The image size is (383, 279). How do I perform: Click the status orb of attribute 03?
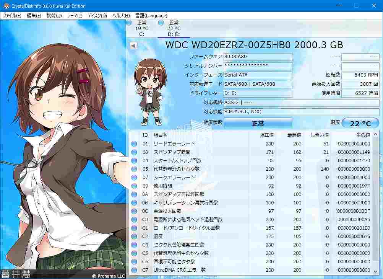click(134, 152)
